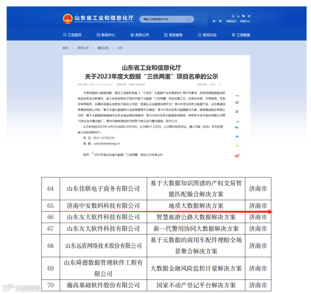311x294 pixels.
Task: Open 工信数据 nav item
Action: 241,35
